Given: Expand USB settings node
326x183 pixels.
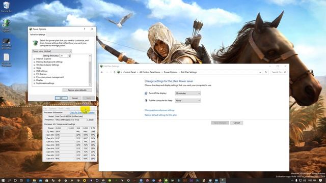Looking at the screenshot, I should tap(35, 71).
